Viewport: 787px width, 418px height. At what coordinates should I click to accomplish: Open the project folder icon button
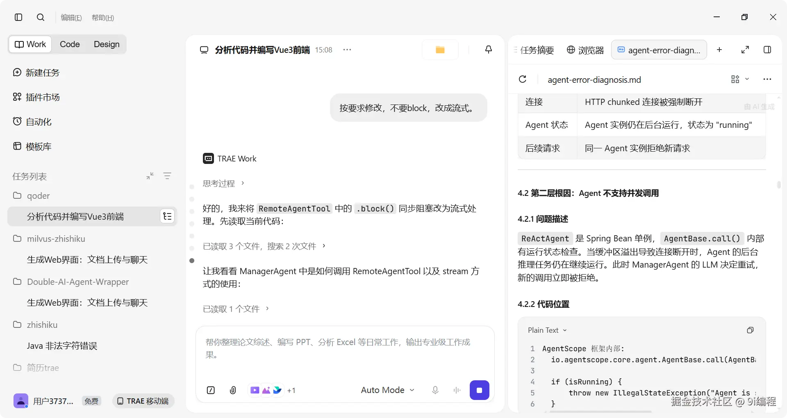[440, 50]
